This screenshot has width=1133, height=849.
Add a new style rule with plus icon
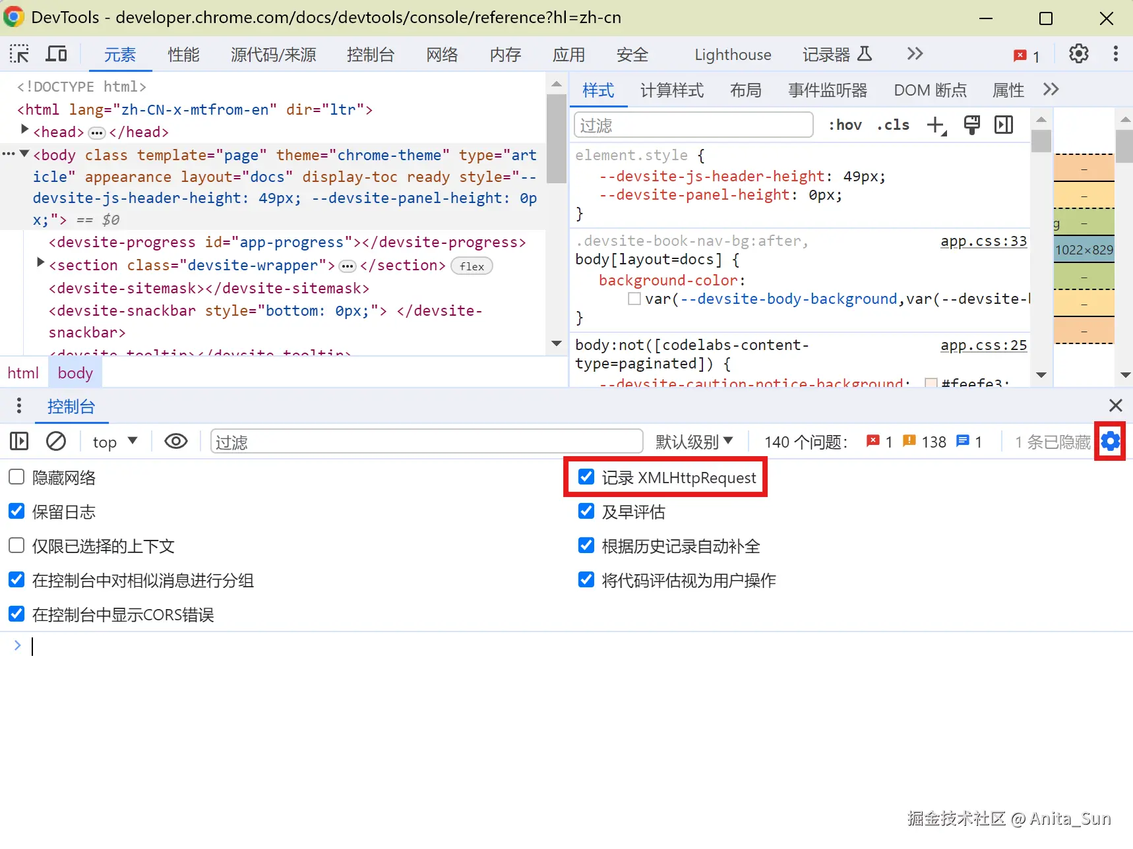[936, 125]
